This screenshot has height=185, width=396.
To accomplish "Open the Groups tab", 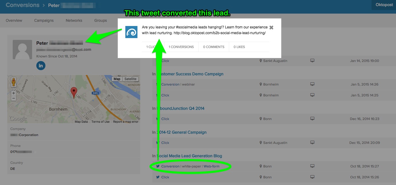I will [x=101, y=21].
